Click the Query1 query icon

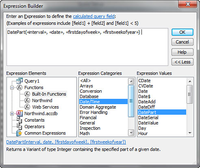(20, 81)
